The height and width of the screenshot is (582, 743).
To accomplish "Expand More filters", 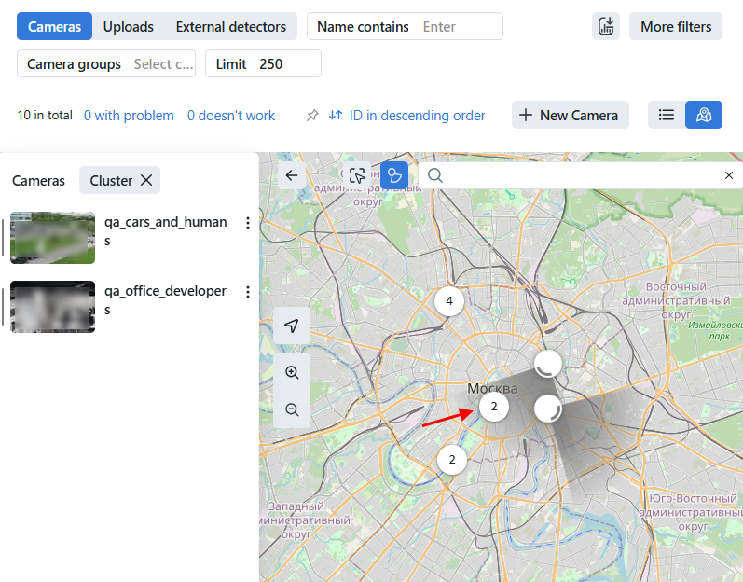I will point(676,26).
